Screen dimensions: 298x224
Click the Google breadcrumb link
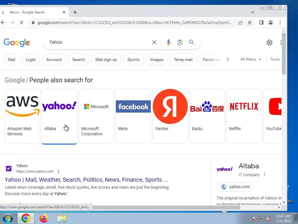(x=15, y=80)
